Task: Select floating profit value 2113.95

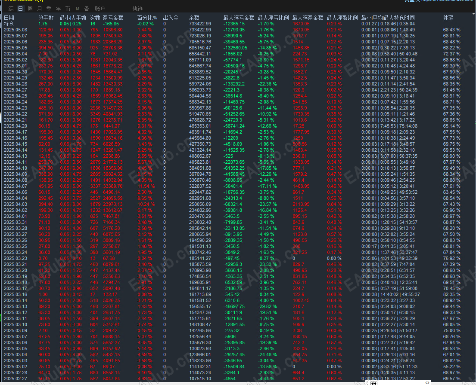Action: tap(301, 204)
